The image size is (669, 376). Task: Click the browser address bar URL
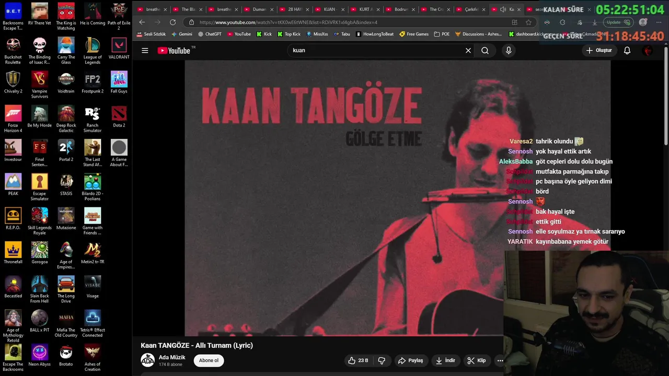click(x=288, y=22)
